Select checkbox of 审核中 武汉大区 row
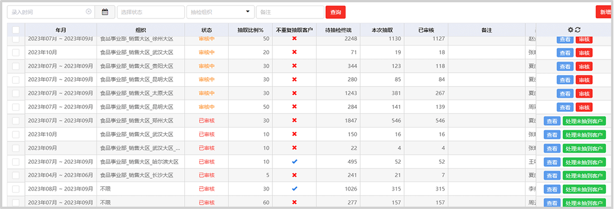This screenshot has height=209, width=614. 16,52
